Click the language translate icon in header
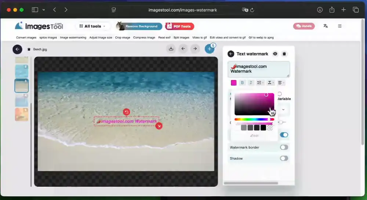The width and height of the screenshot is (367, 200). (x=326, y=26)
